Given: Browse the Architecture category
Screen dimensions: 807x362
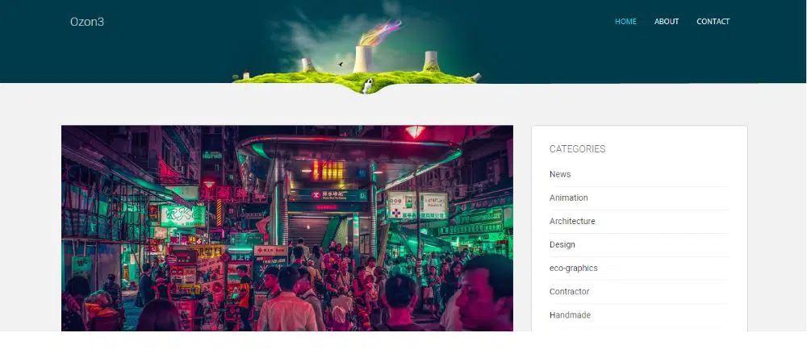Looking at the screenshot, I should pos(572,221).
